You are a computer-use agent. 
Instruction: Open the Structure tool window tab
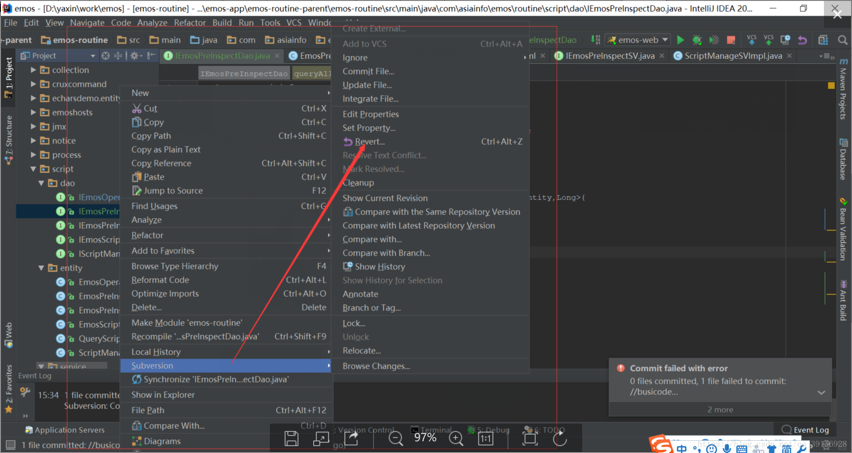click(x=9, y=140)
